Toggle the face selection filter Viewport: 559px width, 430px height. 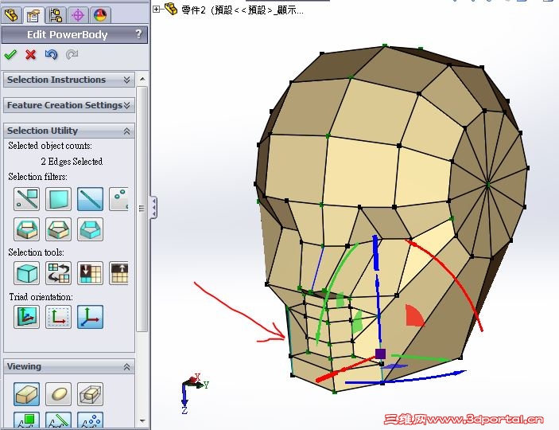(x=59, y=199)
